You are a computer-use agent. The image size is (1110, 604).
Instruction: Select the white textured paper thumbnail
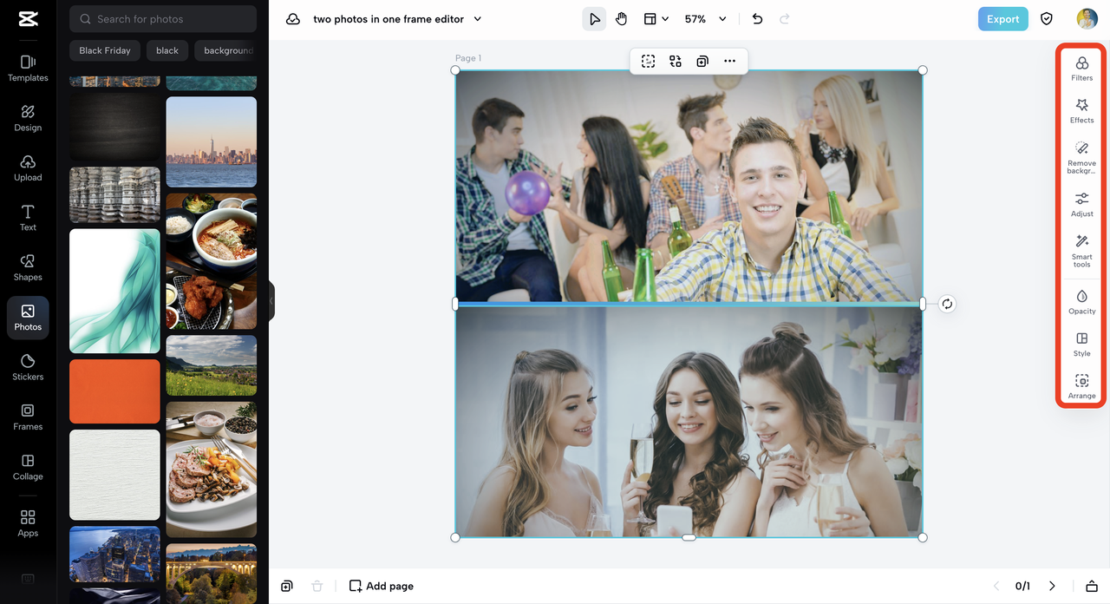[114, 475]
